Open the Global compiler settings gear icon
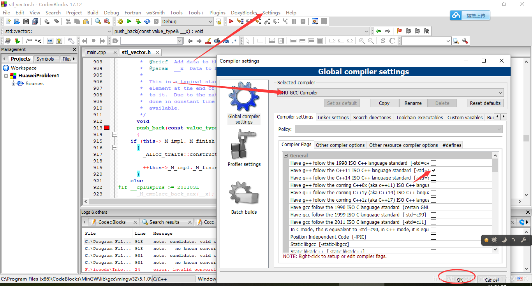 pyautogui.click(x=244, y=102)
